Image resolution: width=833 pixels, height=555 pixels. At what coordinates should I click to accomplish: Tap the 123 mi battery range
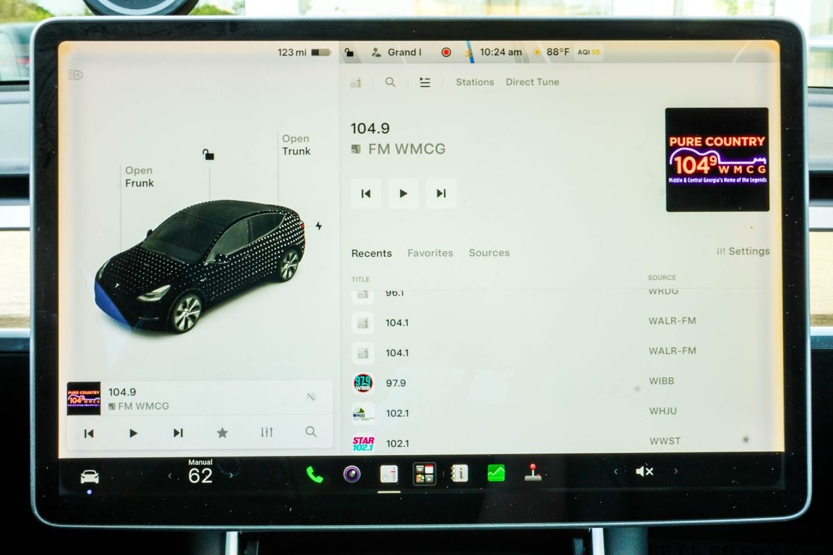304,52
